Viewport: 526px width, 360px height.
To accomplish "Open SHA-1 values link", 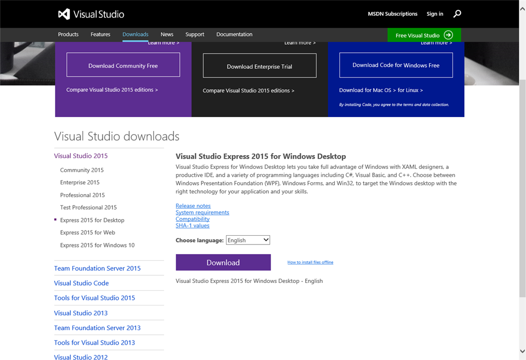I will pos(192,225).
